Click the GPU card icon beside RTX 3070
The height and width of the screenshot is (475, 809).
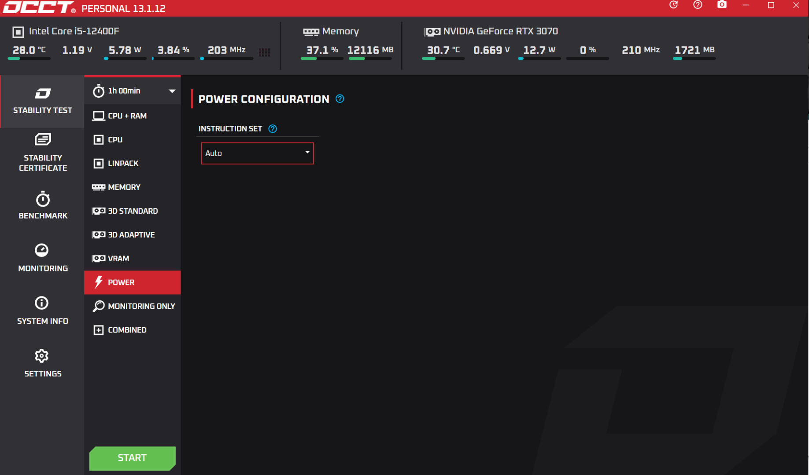tap(432, 32)
